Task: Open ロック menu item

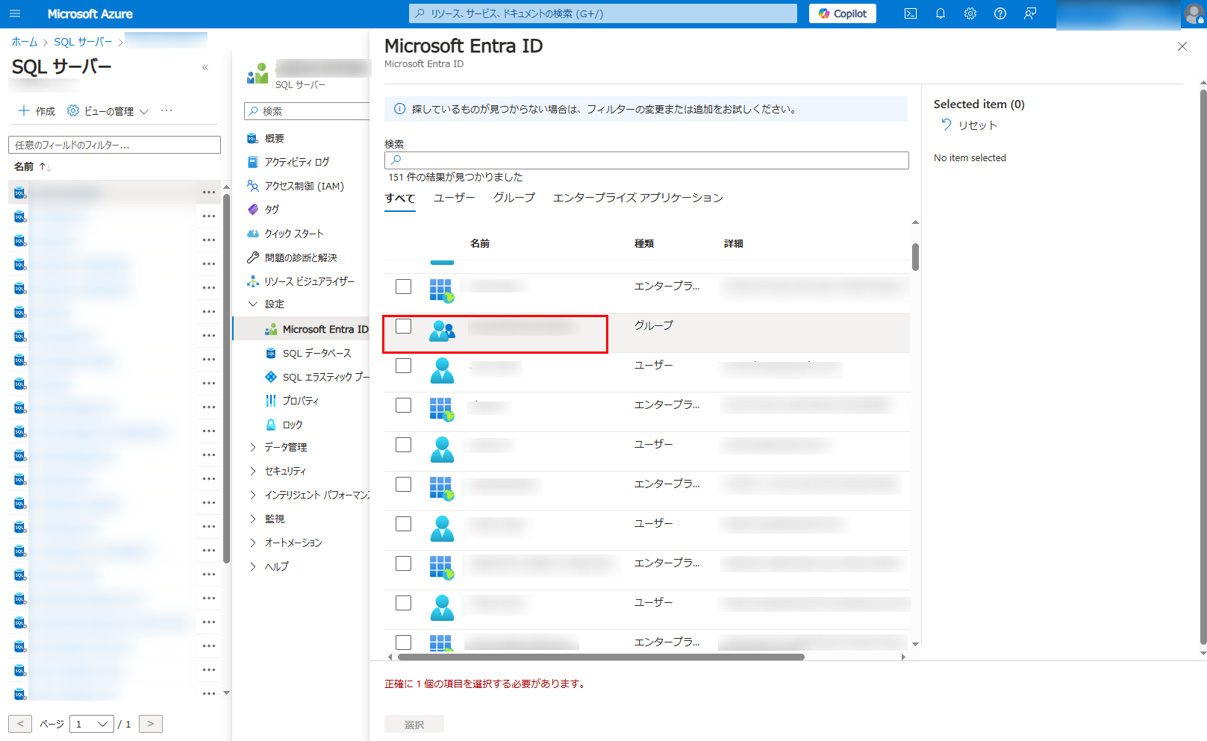Action: [x=284, y=425]
